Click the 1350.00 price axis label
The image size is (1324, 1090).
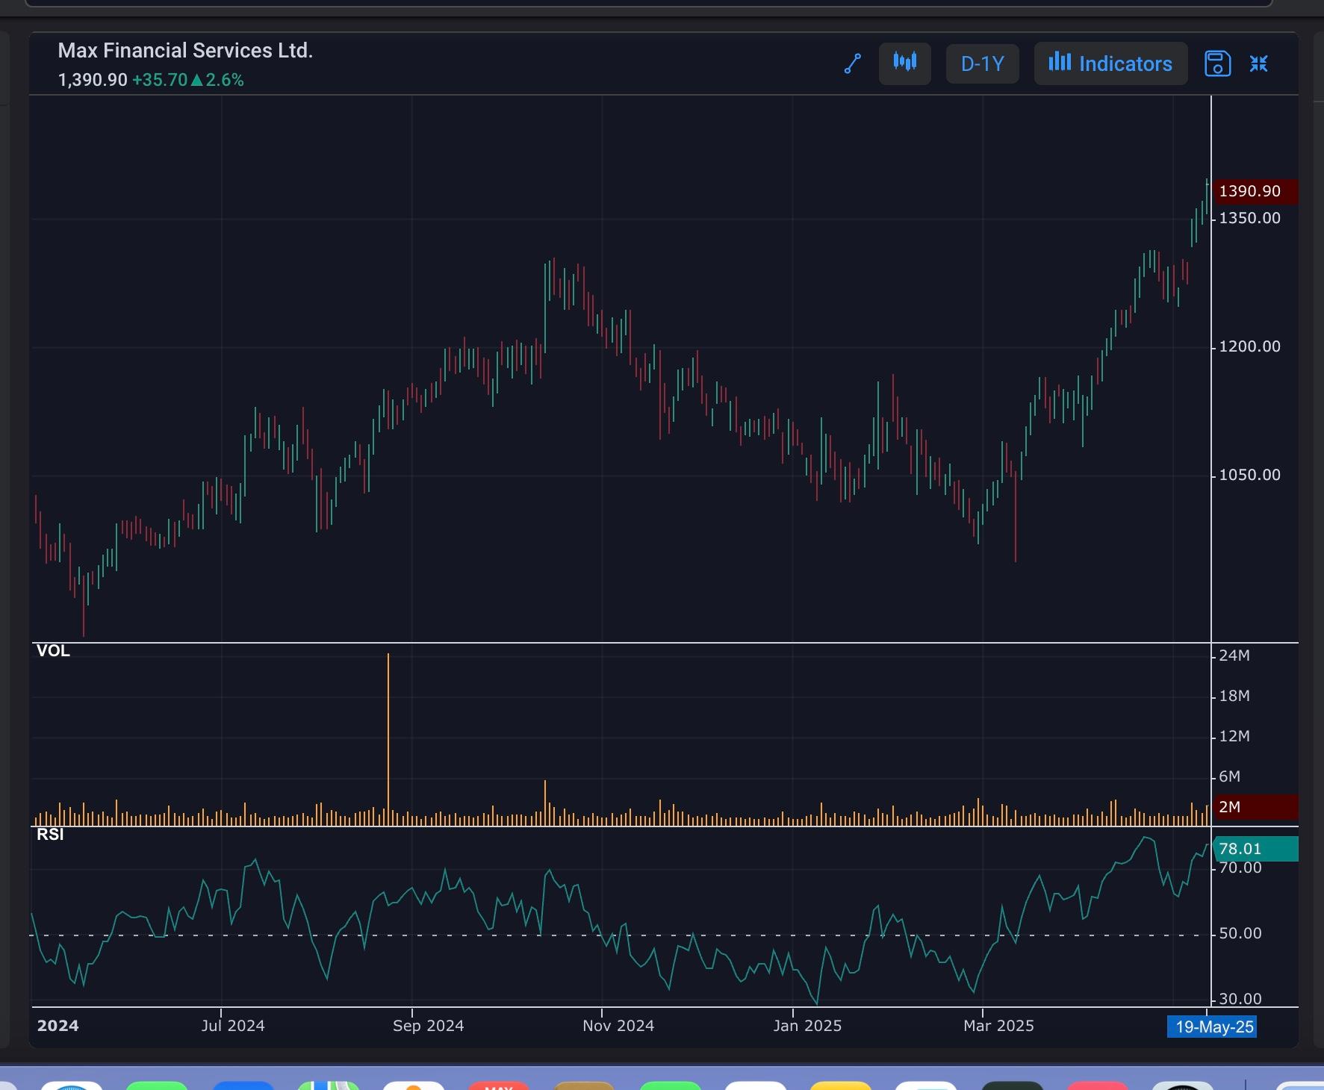pyautogui.click(x=1249, y=218)
